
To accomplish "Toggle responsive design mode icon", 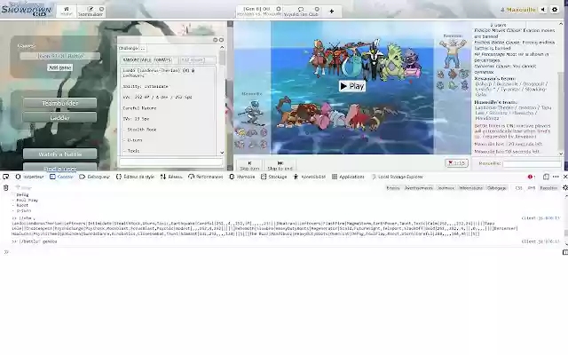I will 546,177.
